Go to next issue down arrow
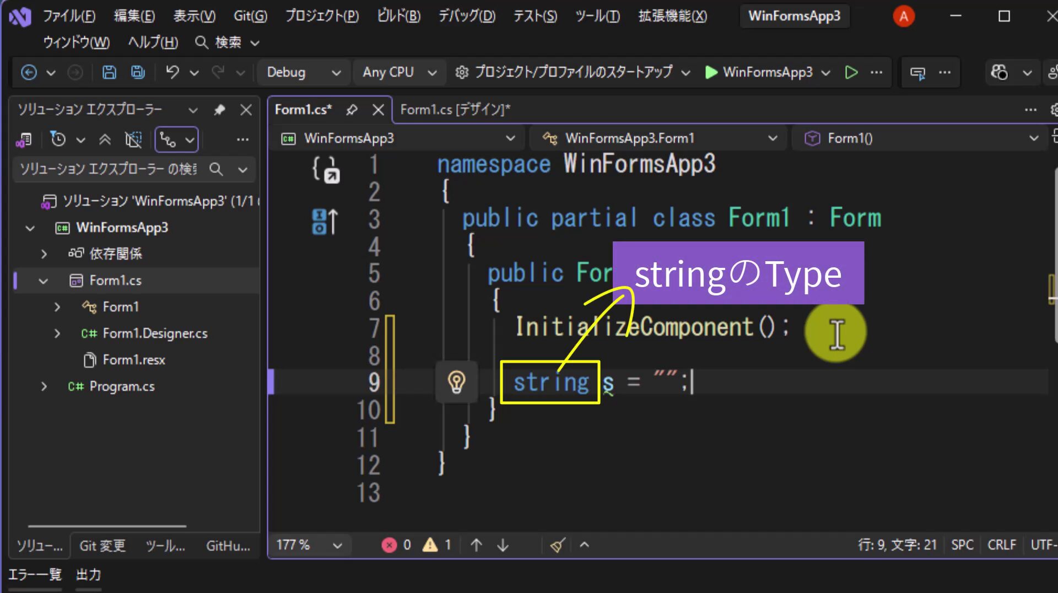1058x593 pixels. pos(503,545)
